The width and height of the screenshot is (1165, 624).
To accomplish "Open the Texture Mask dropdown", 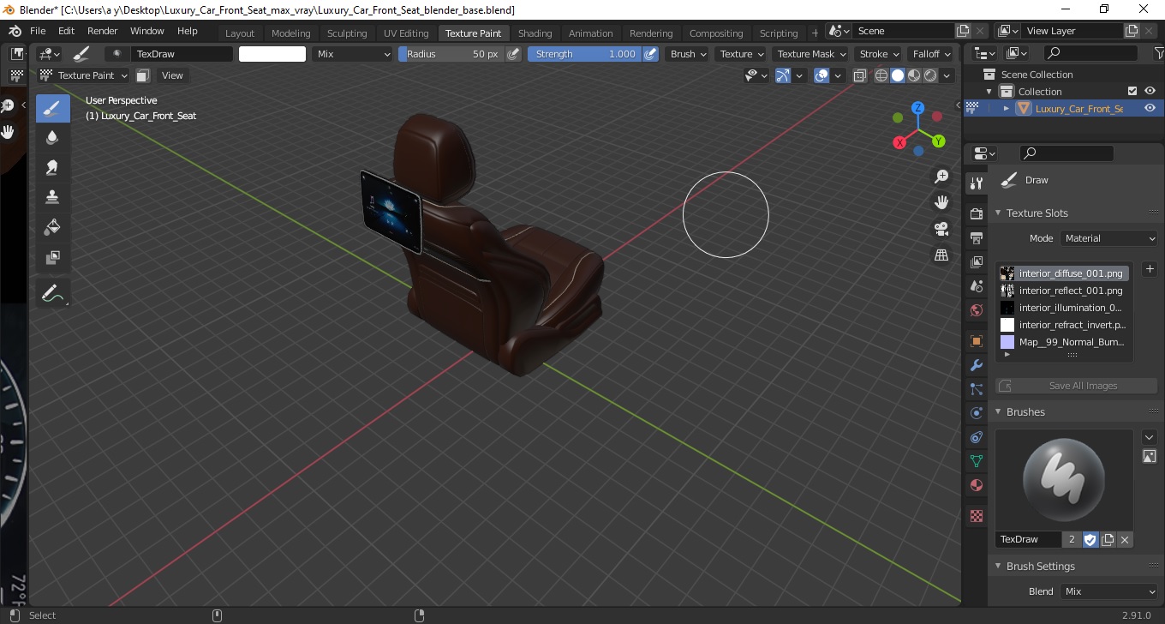I will pos(811,54).
